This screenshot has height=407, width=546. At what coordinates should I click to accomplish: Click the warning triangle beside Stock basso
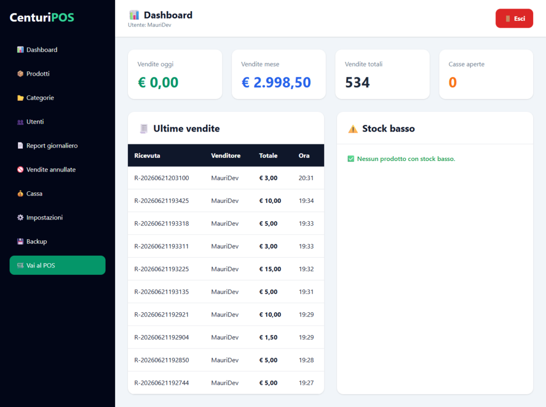(353, 129)
